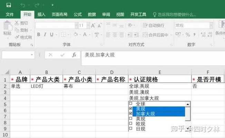Switch to the 视图 ribbon tab

pyautogui.click(x=120, y=14)
